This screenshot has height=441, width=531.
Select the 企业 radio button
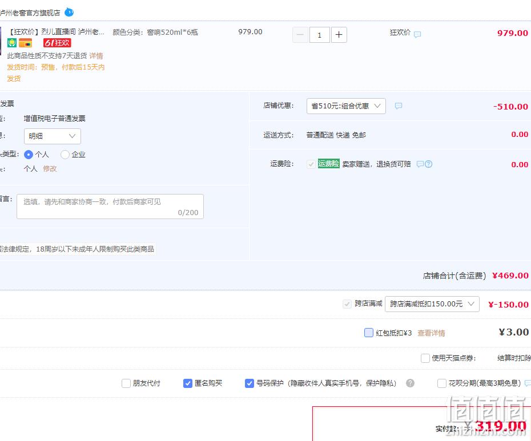[x=65, y=155]
